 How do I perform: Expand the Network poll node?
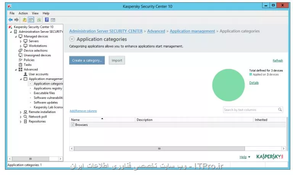pos(21,117)
